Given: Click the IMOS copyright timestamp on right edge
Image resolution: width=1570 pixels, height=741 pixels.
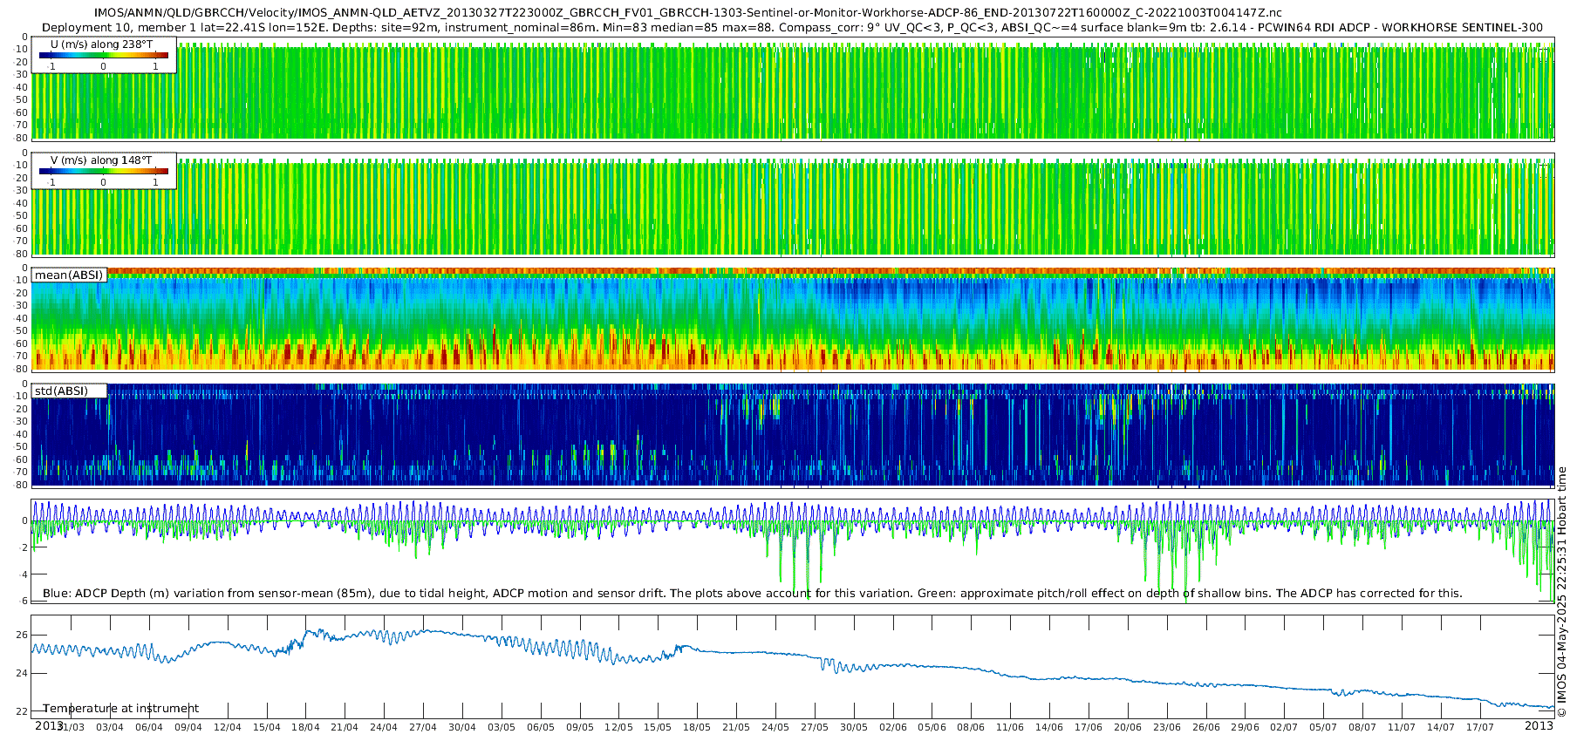Looking at the screenshot, I should (x=1561, y=593).
